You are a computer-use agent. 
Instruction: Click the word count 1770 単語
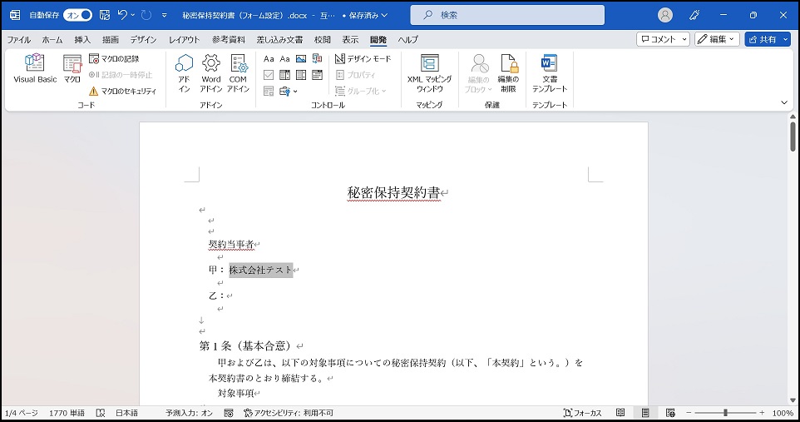(x=67, y=413)
